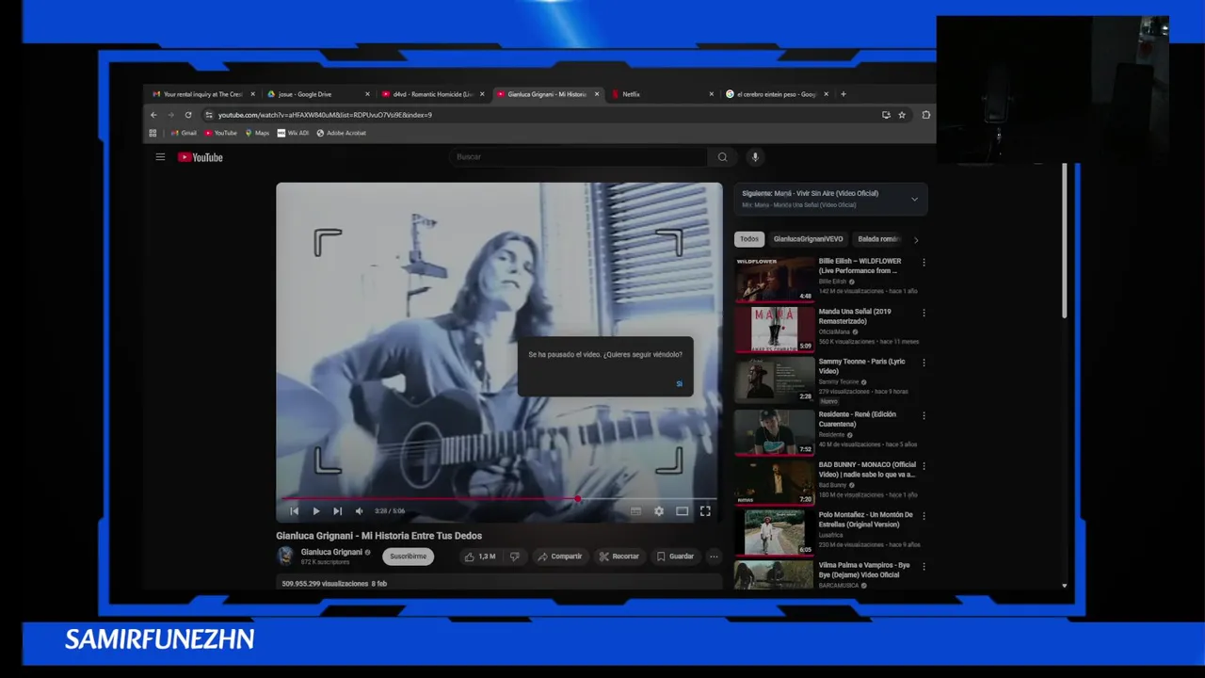The height and width of the screenshot is (678, 1205).
Task: Activate voice search microphone
Action: point(754,157)
